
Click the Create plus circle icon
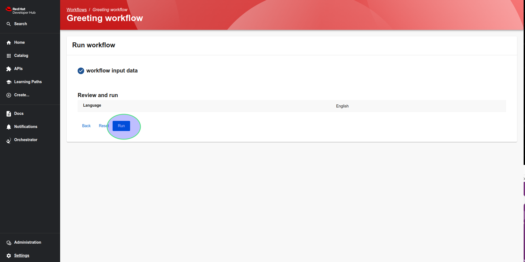coord(9,95)
